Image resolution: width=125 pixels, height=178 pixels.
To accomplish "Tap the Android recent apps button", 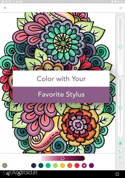I will (117, 174).
